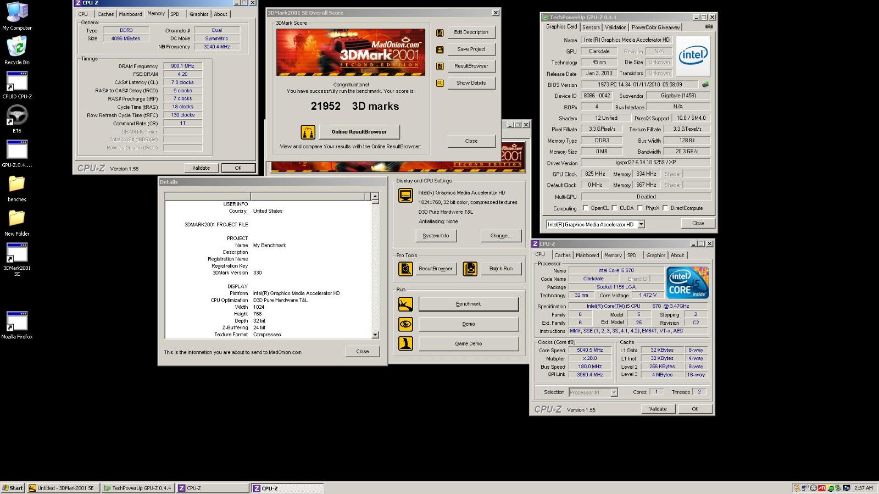
Task: Open the Processor #1 selection dropdown in CPU-Z
Action: coord(614,392)
